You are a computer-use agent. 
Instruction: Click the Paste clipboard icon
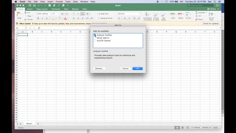(x=19, y=14)
